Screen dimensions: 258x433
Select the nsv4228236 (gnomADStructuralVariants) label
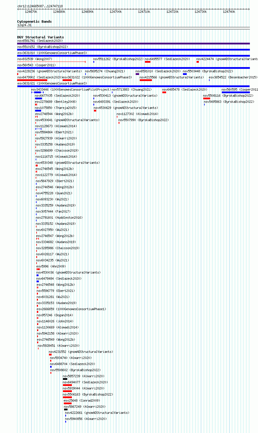[x=50, y=71]
